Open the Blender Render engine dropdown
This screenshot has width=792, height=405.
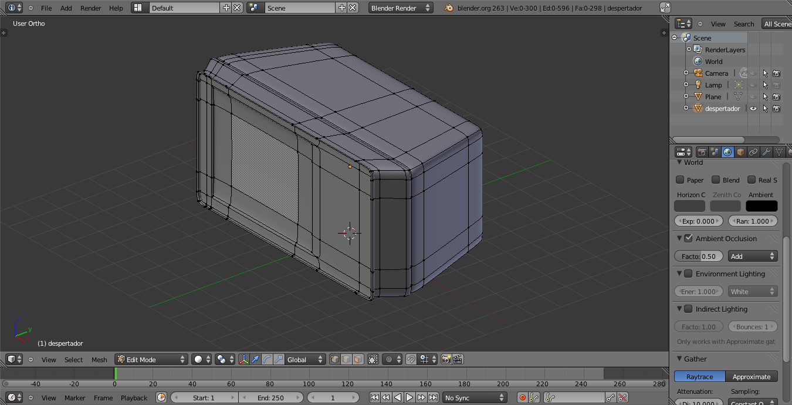click(x=401, y=8)
